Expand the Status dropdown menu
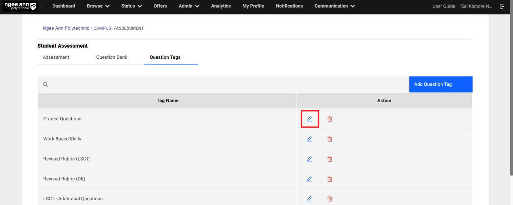513x205 pixels. pyautogui.click(x=131, y=6)
